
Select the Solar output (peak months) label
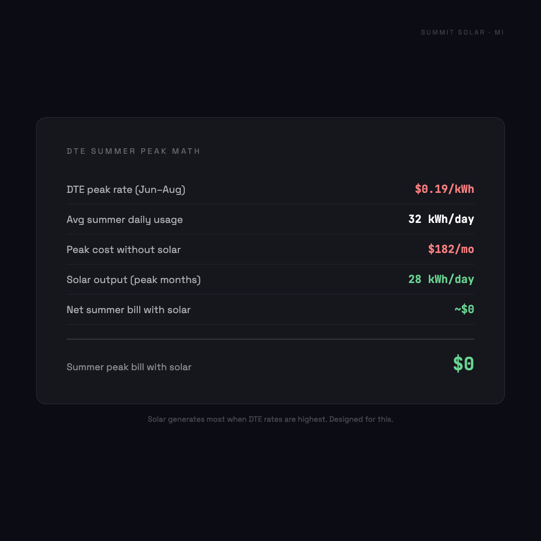(x=133, y=280)
